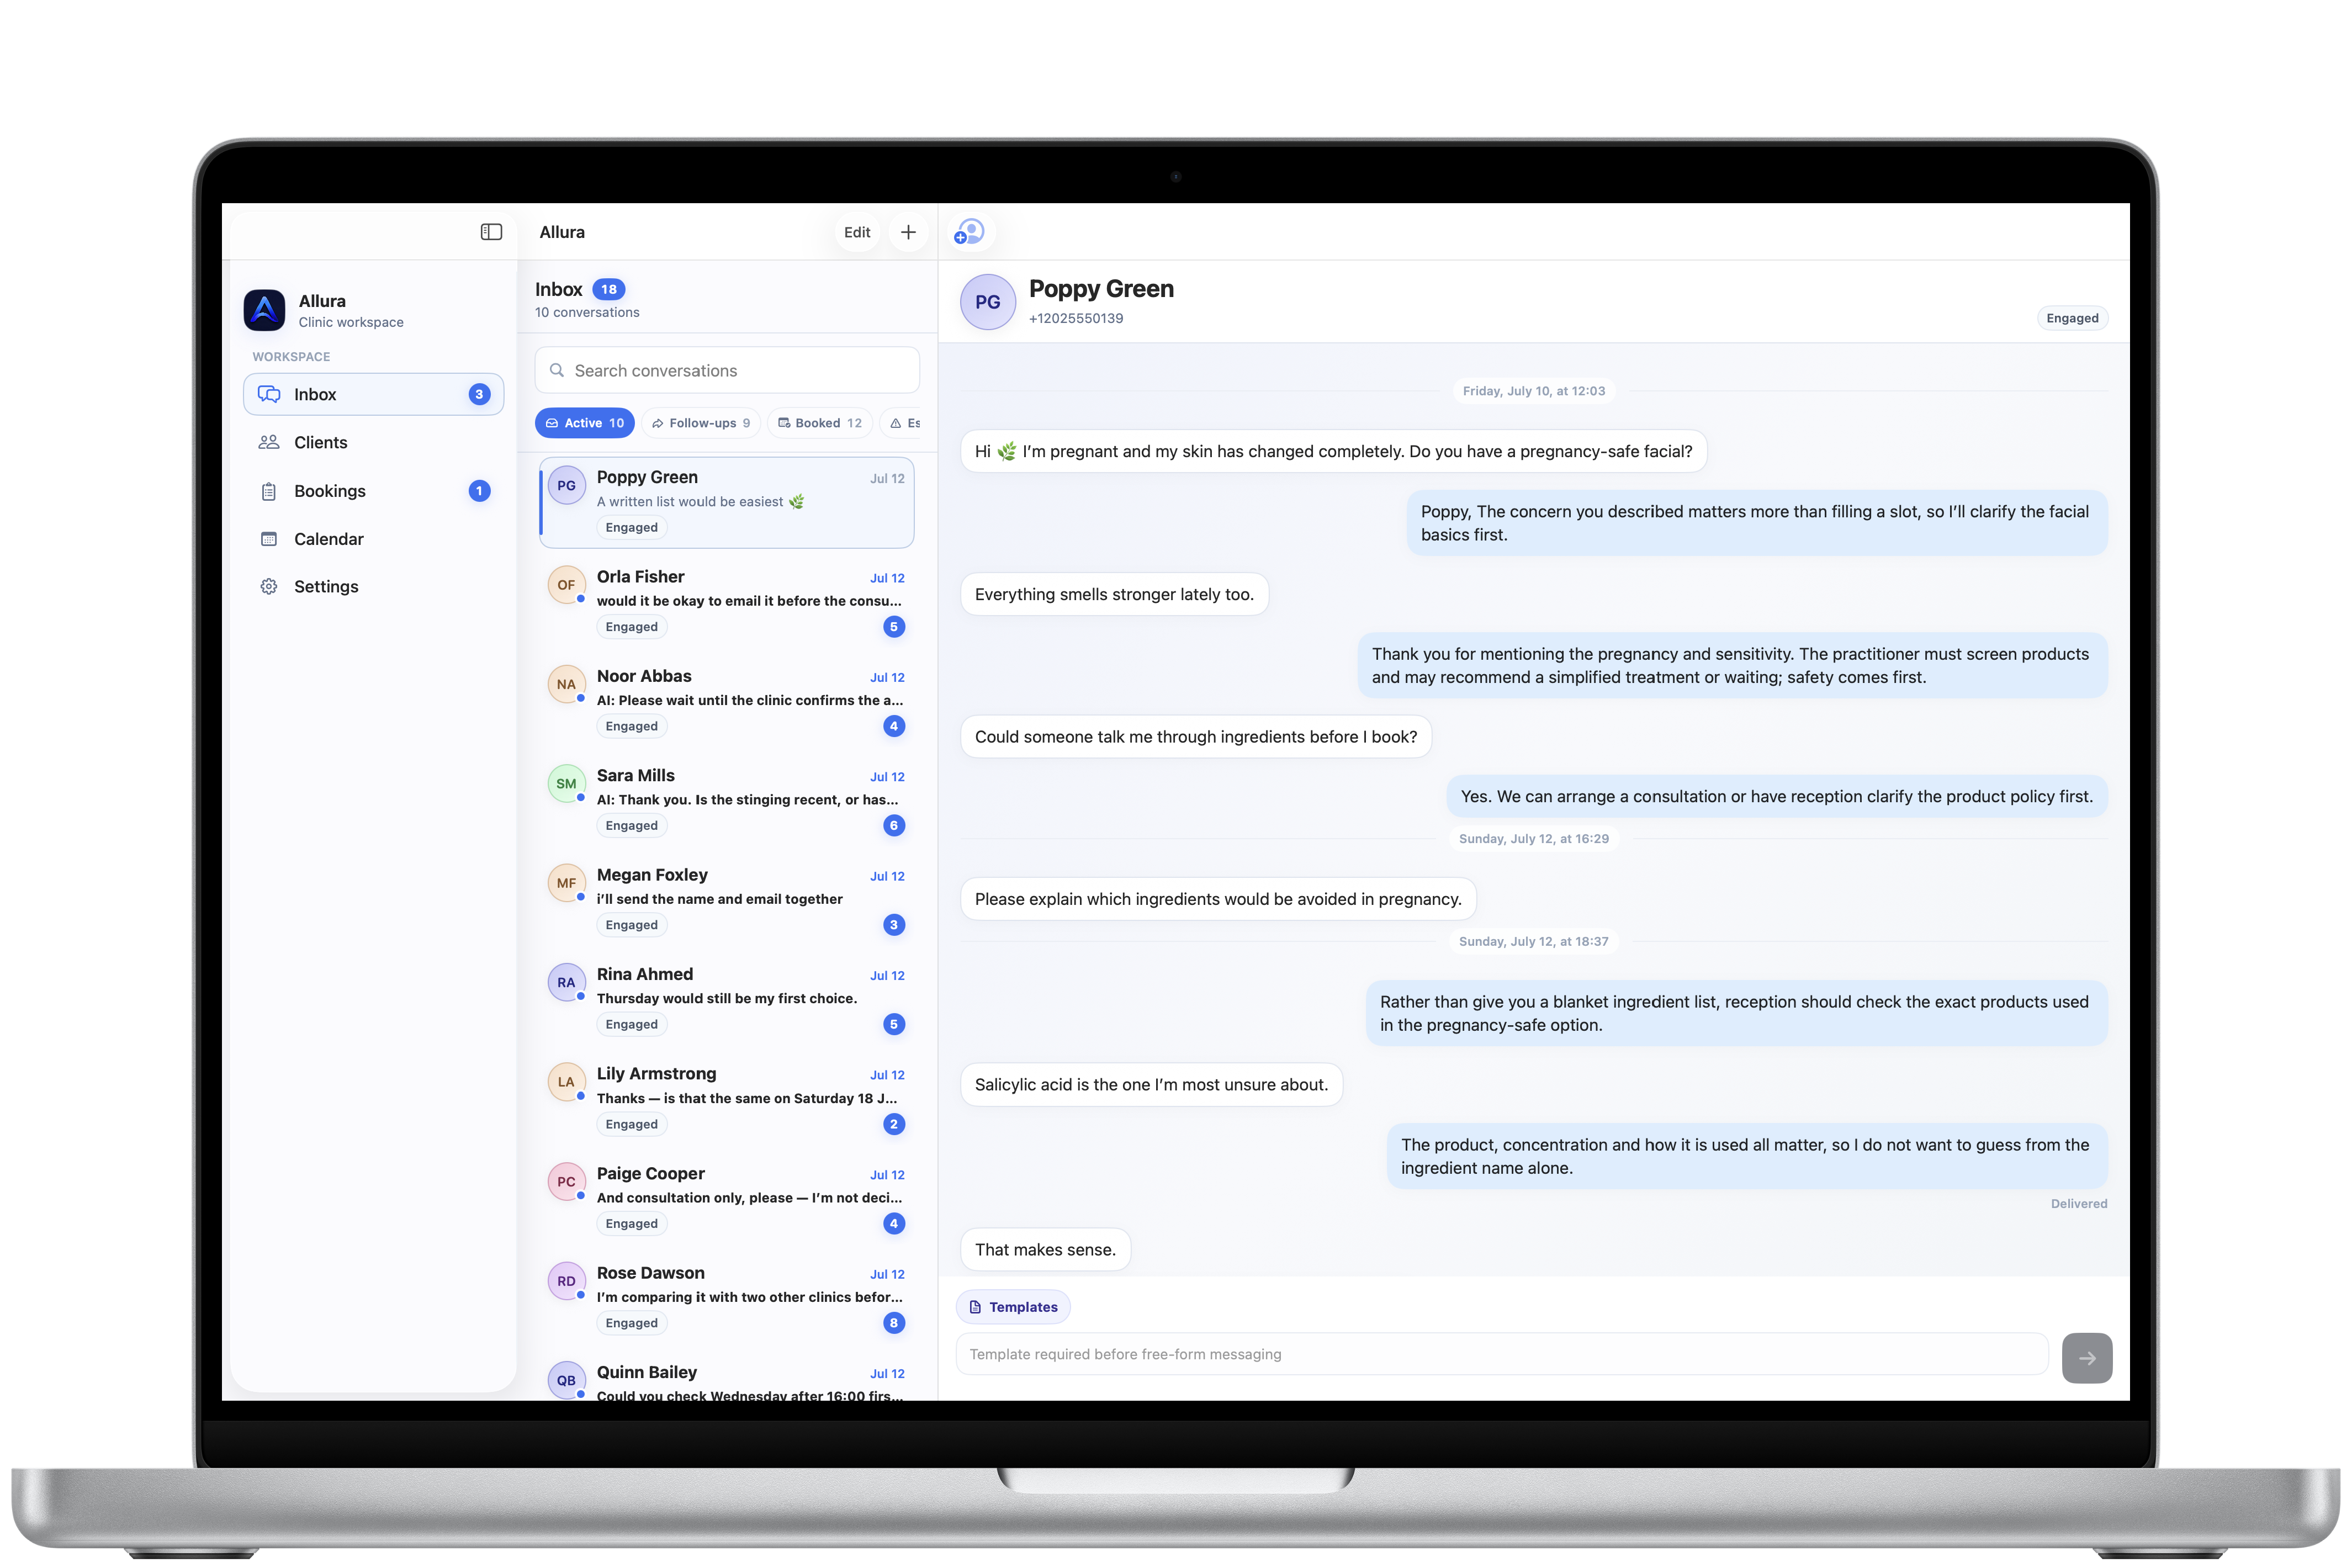Click Sara Mills SM avatar
Viewport: 2352px width, 1568px height.
pyautogui.click(x=566, y=784)
